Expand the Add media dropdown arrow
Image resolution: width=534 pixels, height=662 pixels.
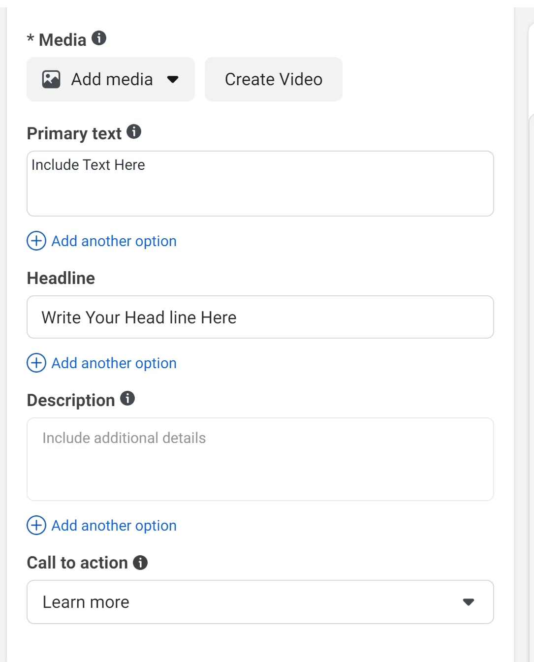(x=173, y=79)
